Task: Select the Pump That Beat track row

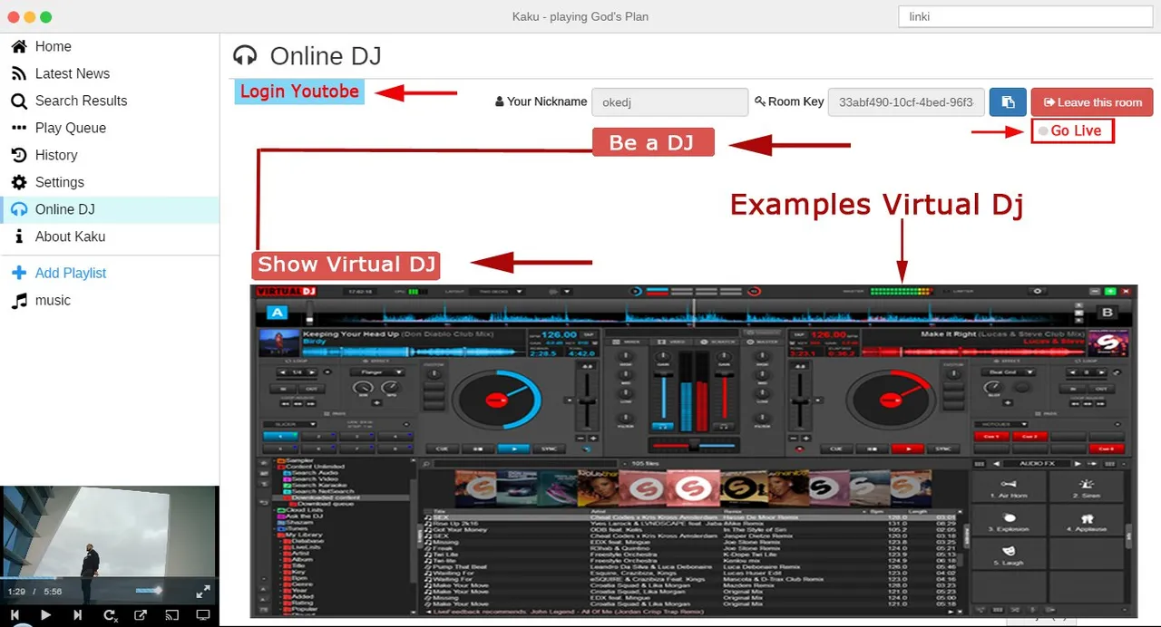Action: tap(689, 566)
